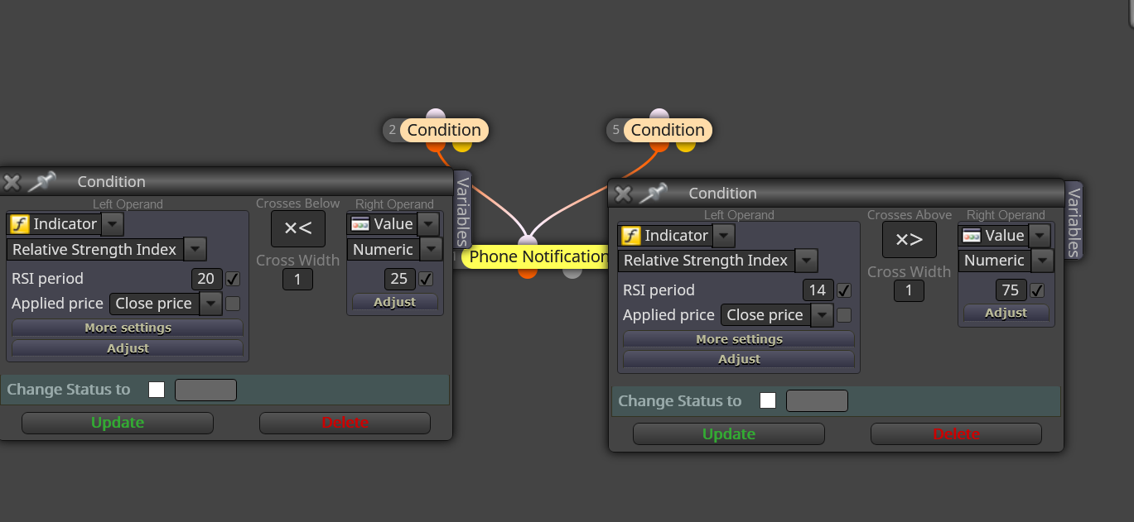Viewport: 1134px width, 522px height.
Task: Open Value type dropdown in left panel
Action: [428, 224]
